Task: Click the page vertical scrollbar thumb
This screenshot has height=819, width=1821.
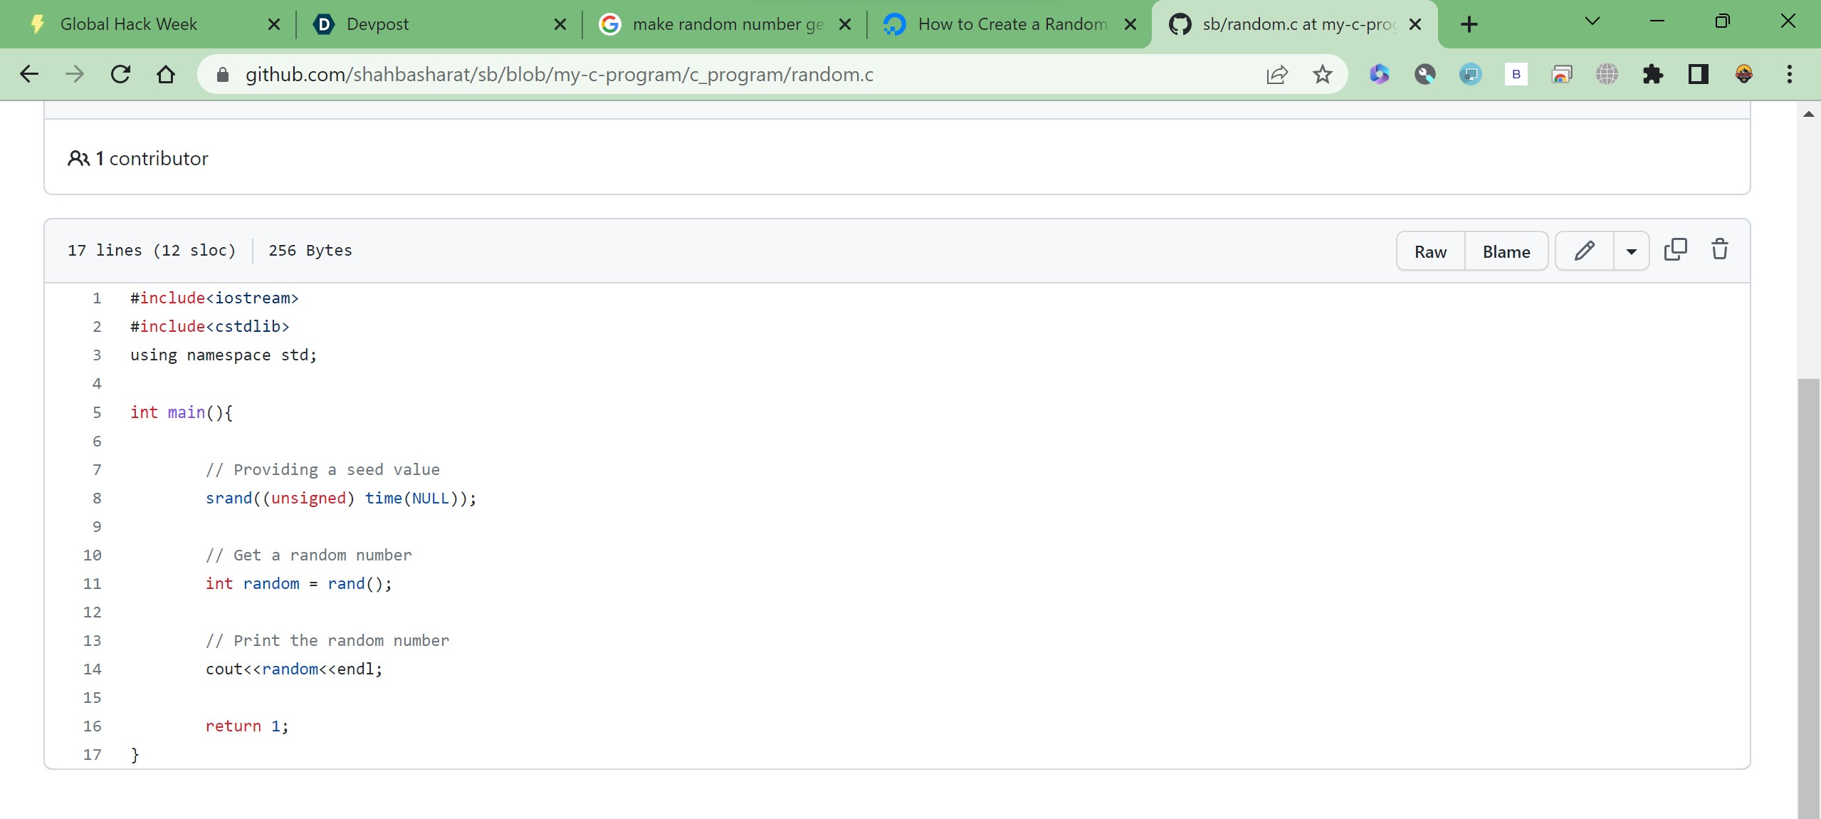Action: click(x=1807, y=598)
